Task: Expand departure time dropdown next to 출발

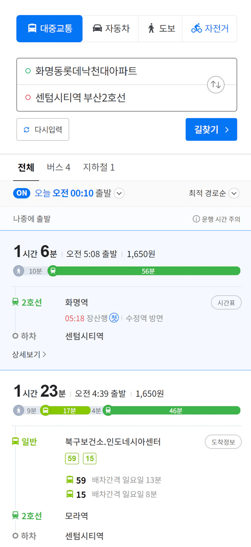Action: 119,193
